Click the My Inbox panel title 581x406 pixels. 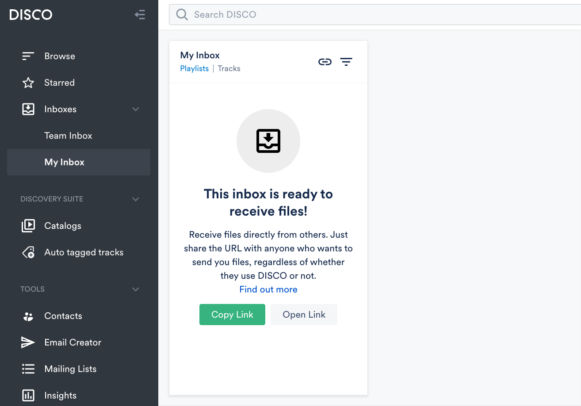(200, 55)
